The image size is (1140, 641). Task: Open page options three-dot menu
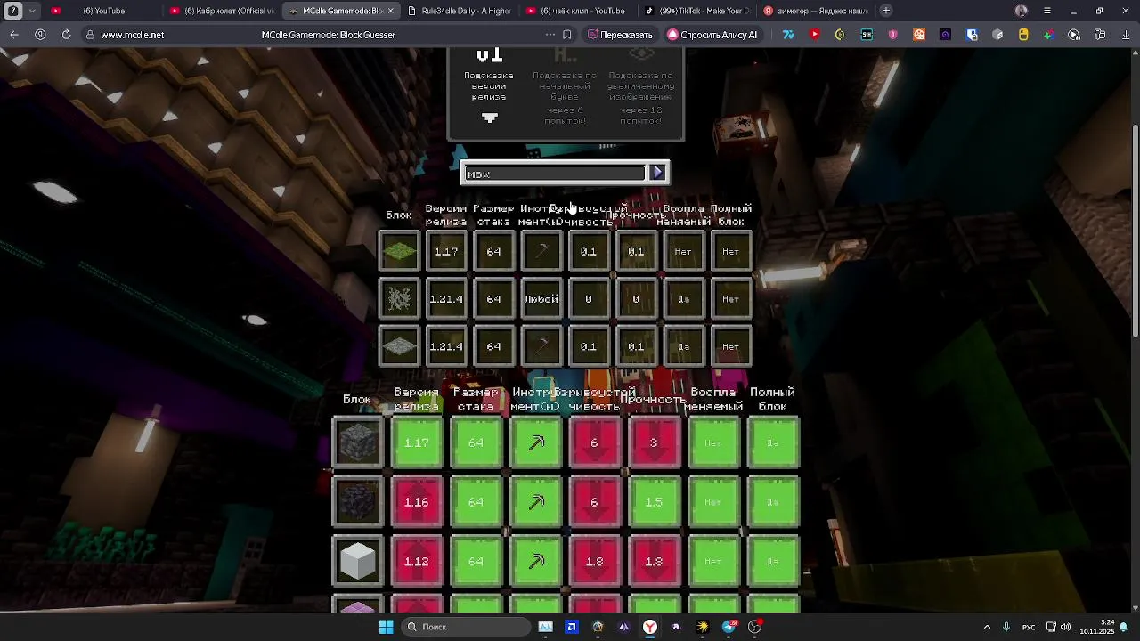point(550,35)
